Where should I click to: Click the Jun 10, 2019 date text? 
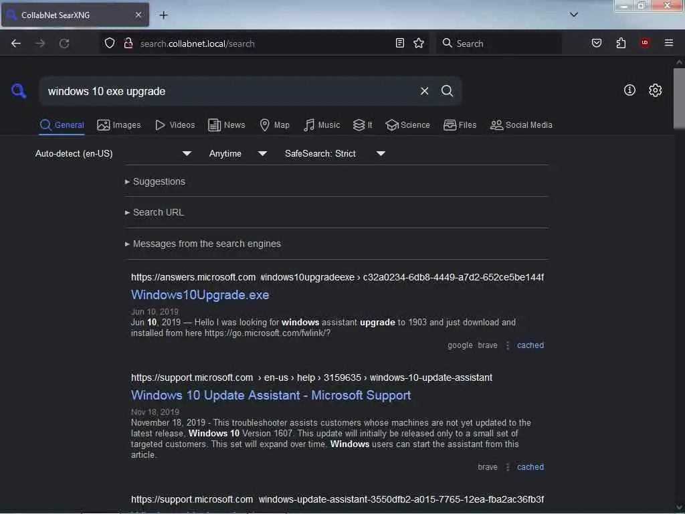click(x=155, y=312)
